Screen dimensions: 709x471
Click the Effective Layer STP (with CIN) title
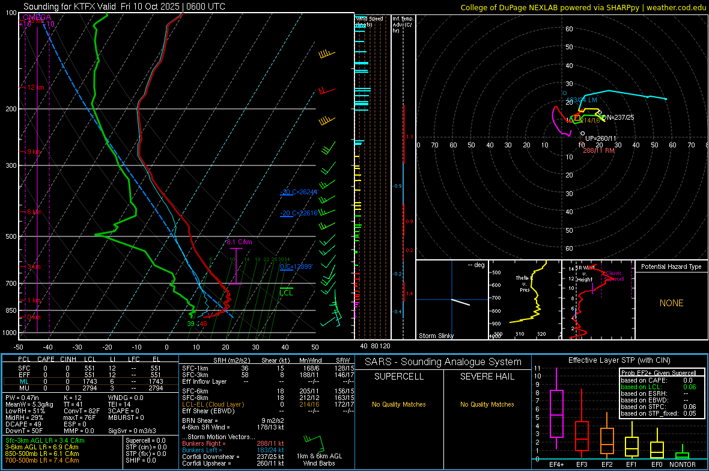[619, 360]
